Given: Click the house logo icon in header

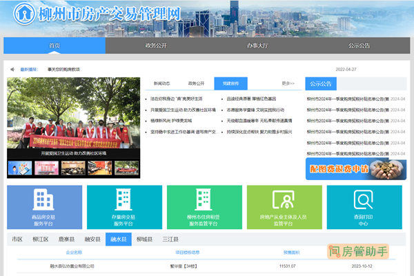Looking at the screenshot, I should 24,13.
